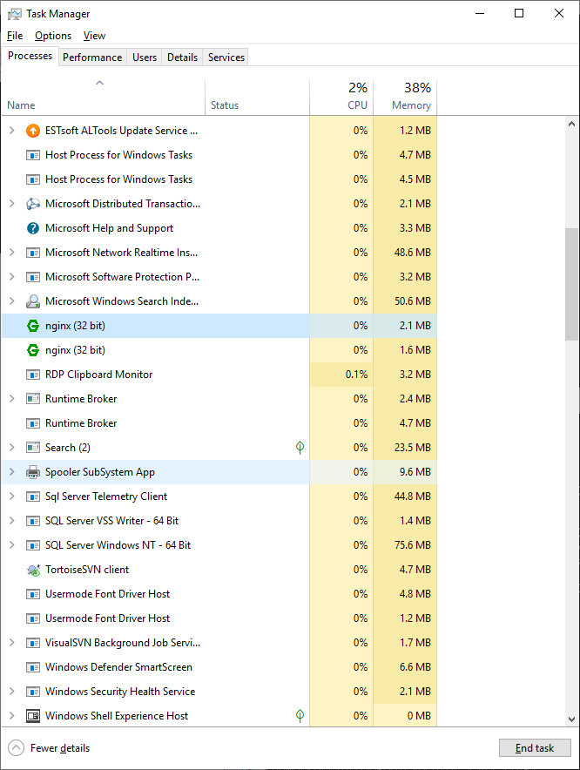The height and width of the screenshot is (770, 580).
Task: Click the Windows Defender SmartScreen icon
Action: point(33,667)
